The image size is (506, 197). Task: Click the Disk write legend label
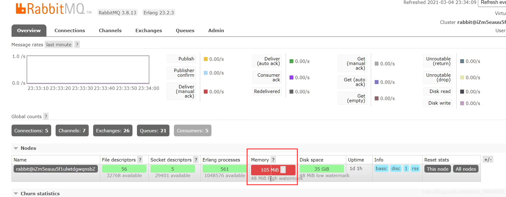click(x=438, y=103)
